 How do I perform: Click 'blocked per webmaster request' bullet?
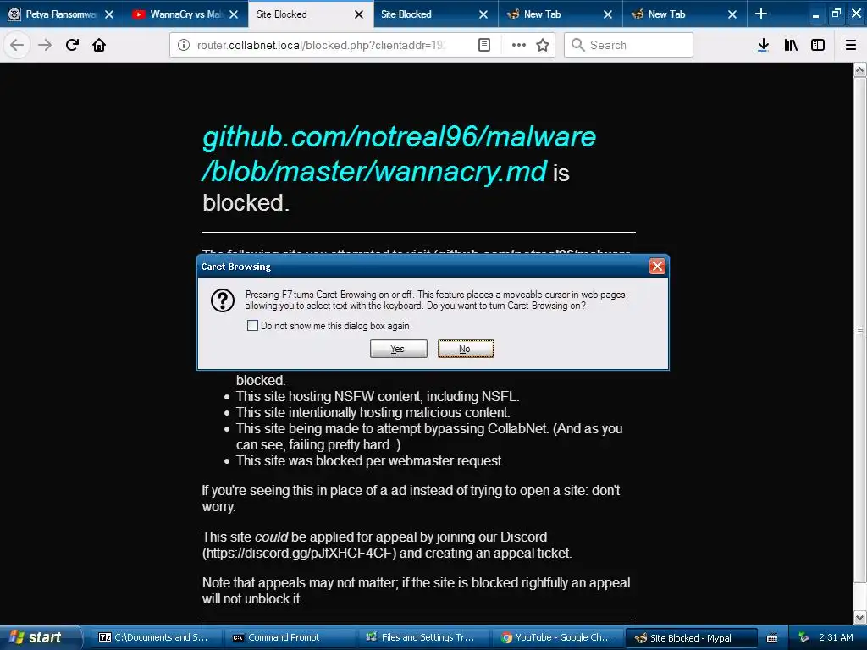point(370,460)
